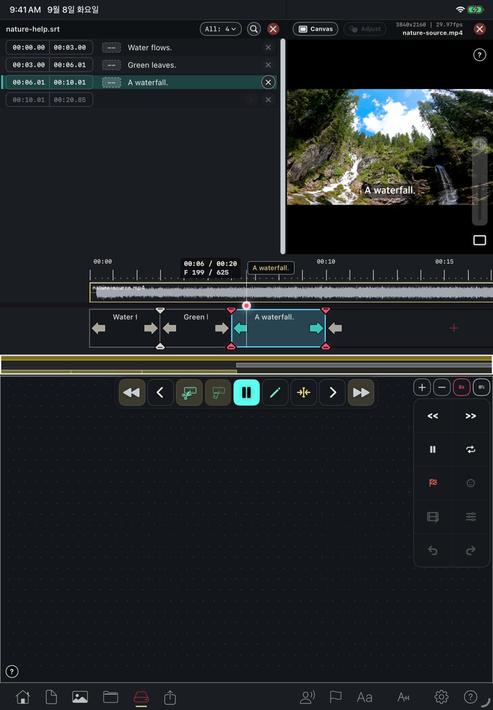Click the yellow snap-to-center arrows tool
The width and height of the screenshot is (493, 710).
point(304,392)
